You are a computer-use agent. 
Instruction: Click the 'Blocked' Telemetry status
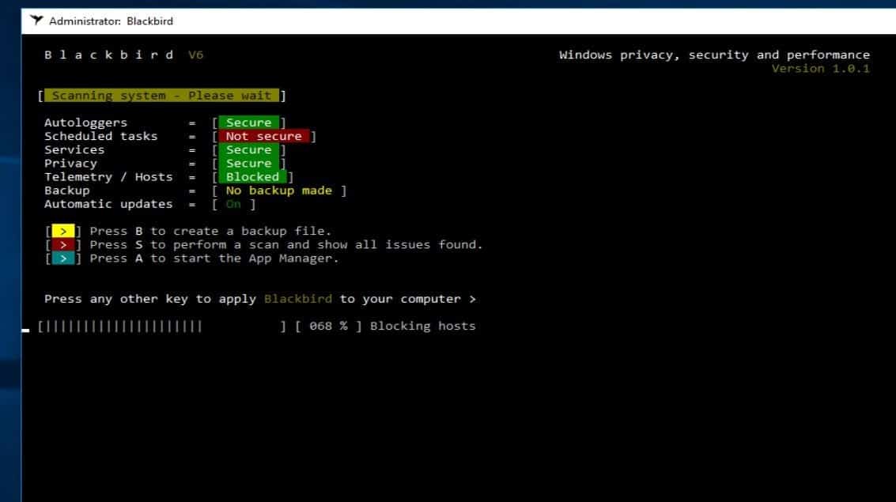click(252, 177)
